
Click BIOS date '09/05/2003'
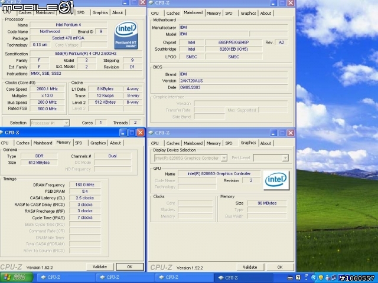[234, 88]
